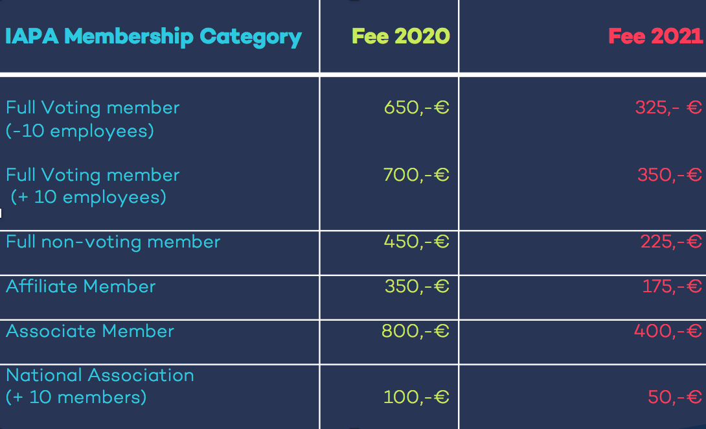Image resolution: width=706 pixels, height=429 pixels.
Task: Select the Full non-voting member row label
Action: [113, 242]
